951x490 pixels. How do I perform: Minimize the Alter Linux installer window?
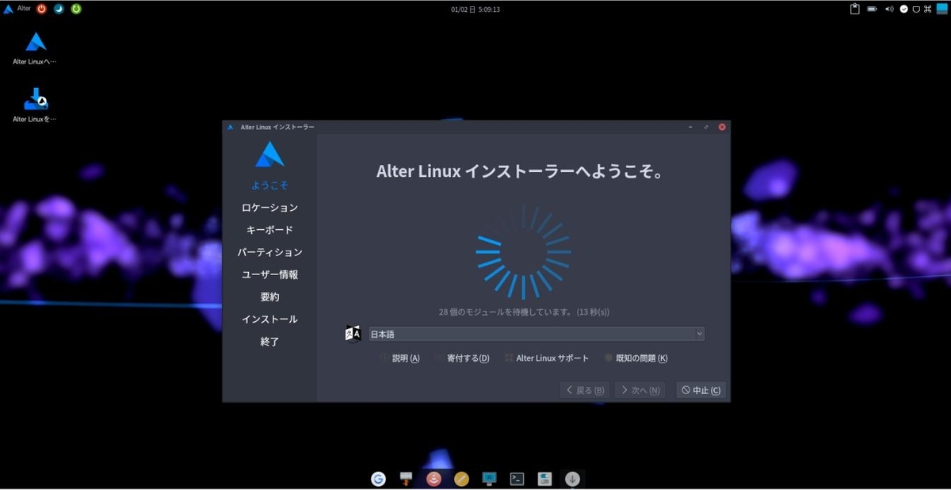point(690,127)
